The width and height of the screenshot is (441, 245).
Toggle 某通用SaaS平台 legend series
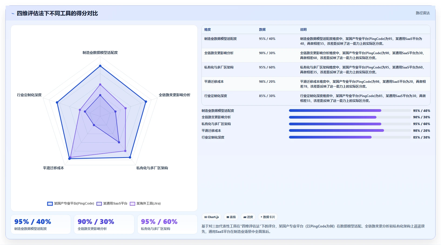(x=112, y=203)
